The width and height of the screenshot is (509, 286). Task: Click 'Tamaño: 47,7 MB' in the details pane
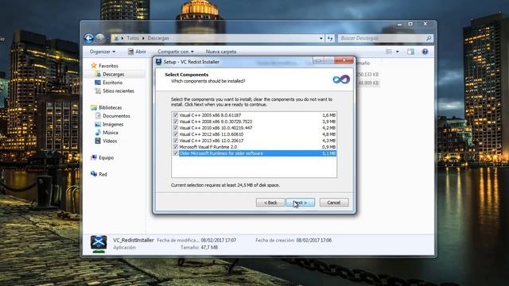(x=200, y=247)
